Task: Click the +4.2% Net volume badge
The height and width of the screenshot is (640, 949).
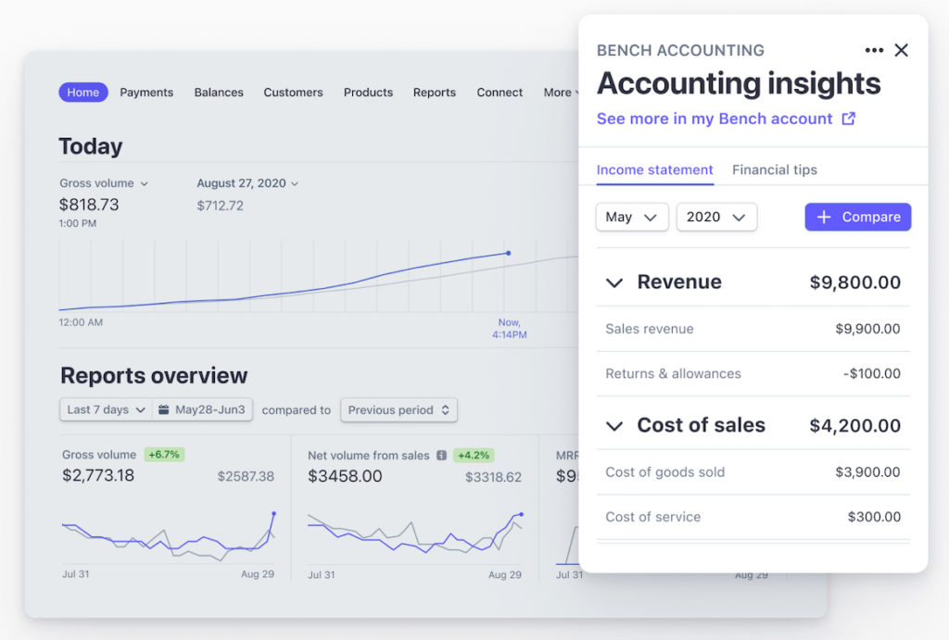Action: [474, 455]
